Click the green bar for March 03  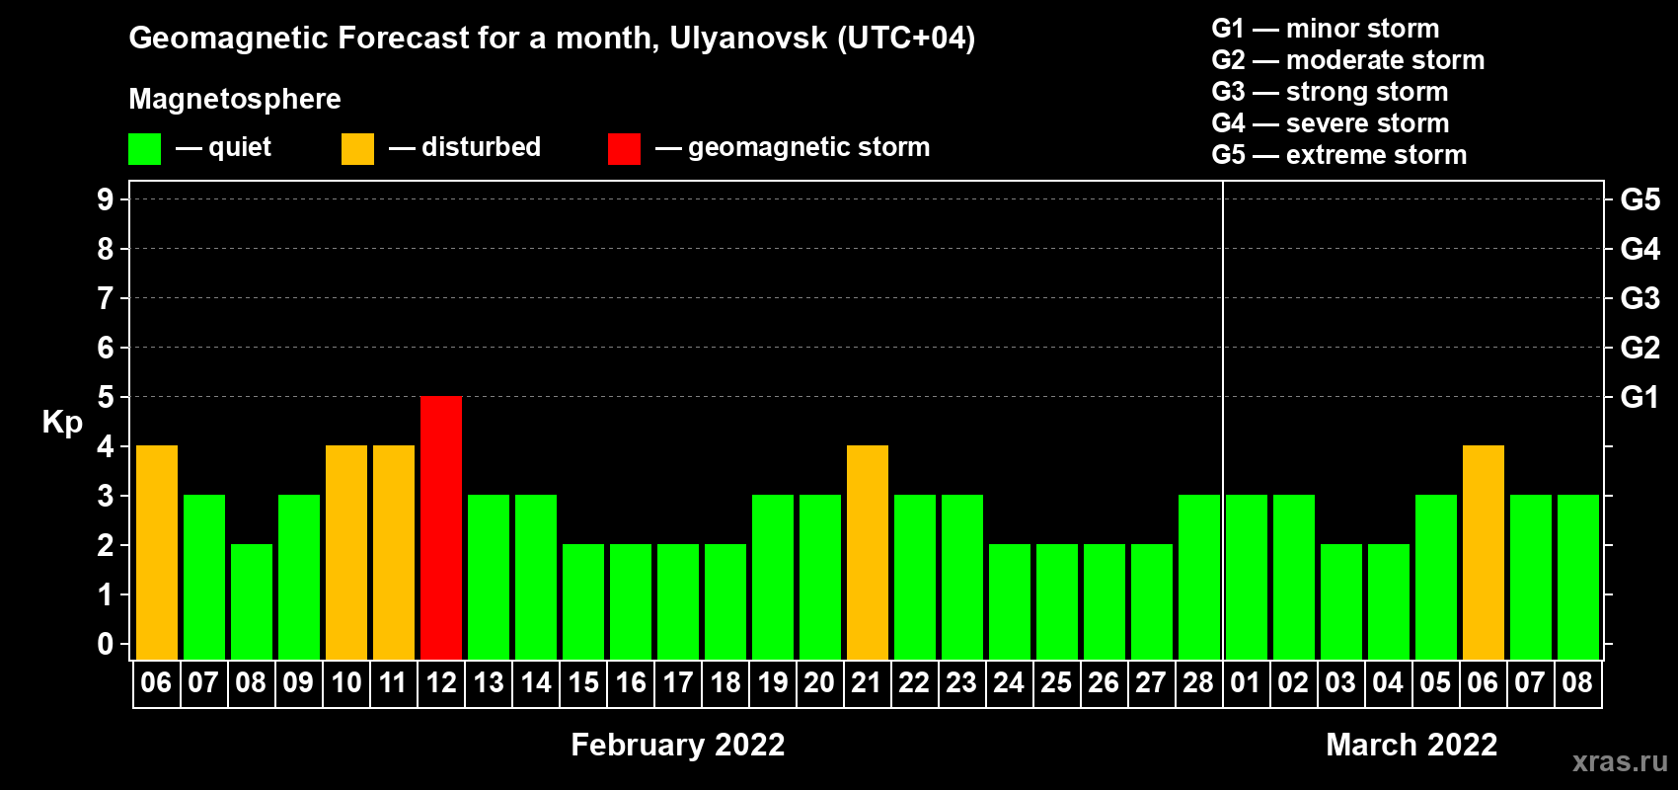click(x=1341, y=602)
